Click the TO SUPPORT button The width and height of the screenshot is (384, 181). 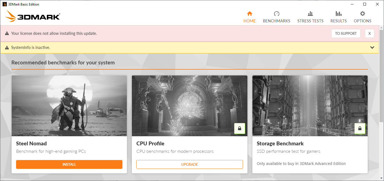(x=346, y=33)
